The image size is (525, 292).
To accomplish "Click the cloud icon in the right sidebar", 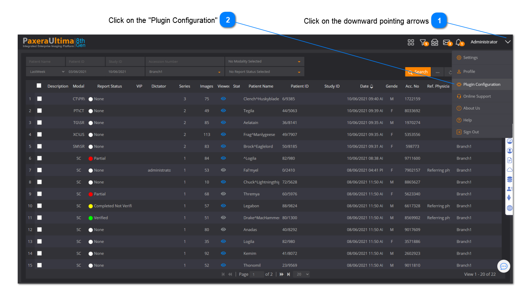I will [510, 170].
